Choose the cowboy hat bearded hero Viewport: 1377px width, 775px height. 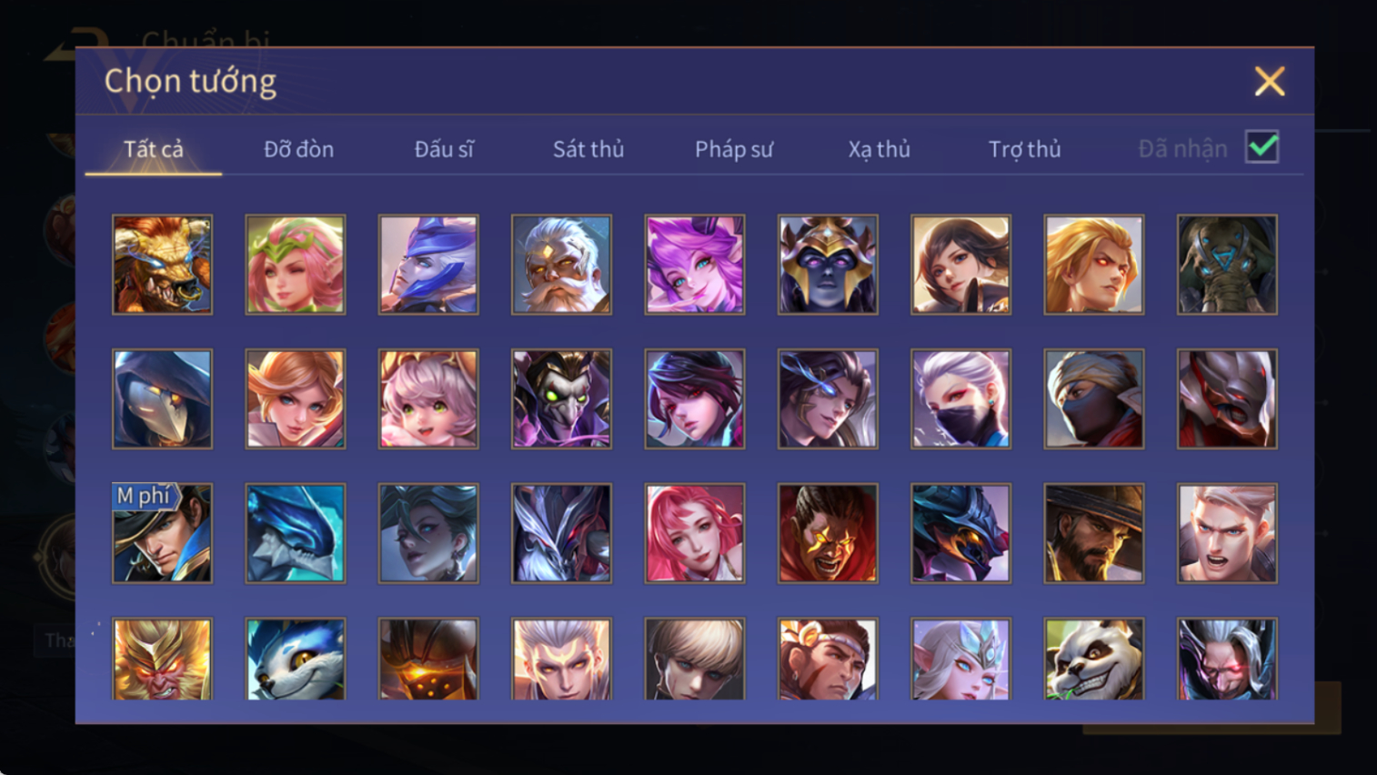click(x=1093, y=533)
